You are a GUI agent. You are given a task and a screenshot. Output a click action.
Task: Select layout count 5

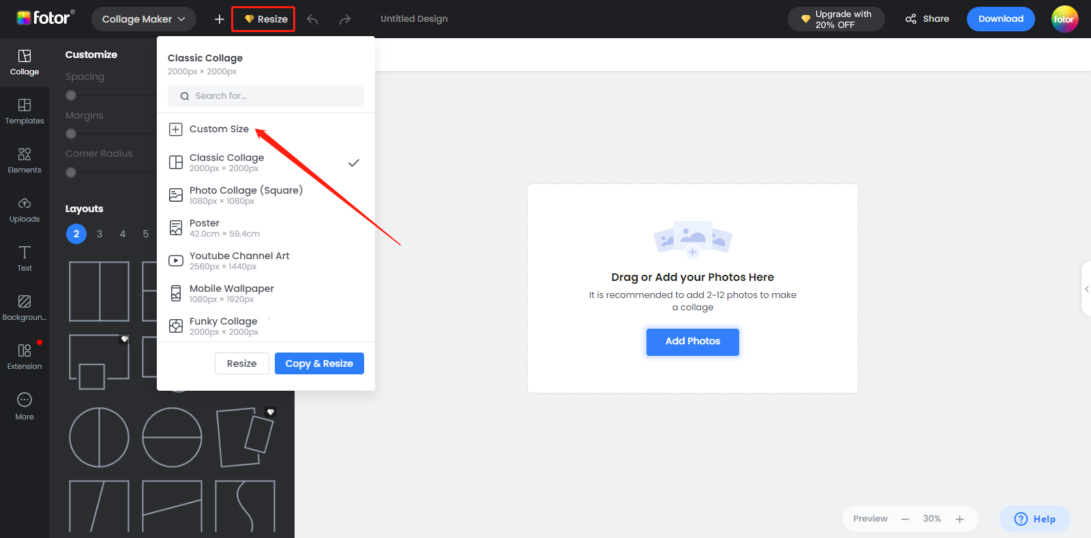(146, 234)
